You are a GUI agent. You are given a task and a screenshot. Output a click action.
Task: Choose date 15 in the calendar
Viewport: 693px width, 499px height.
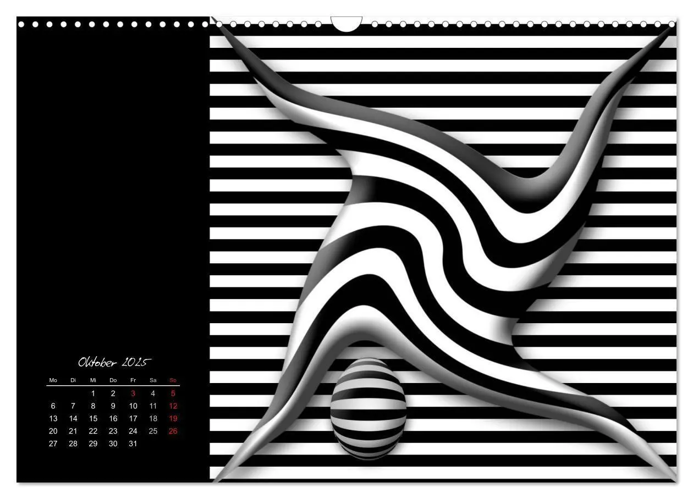click(93, 419)
